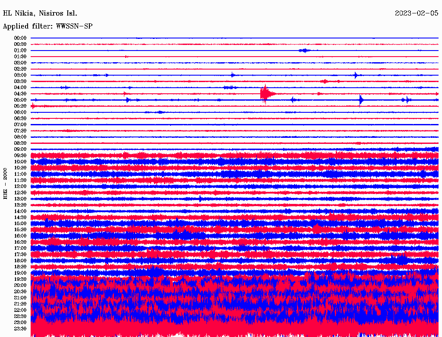The width and height of the screenshot is (442, 337).
Task: Select the 13:00 time label
Action: (x=20, y=199)
